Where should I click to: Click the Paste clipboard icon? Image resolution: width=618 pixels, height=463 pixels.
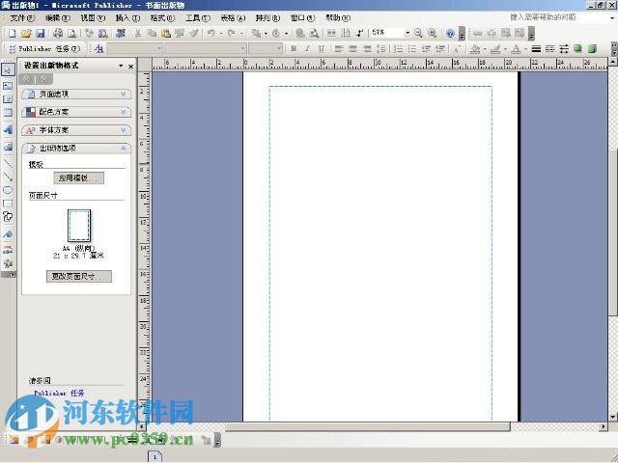(x=166, y=34)
